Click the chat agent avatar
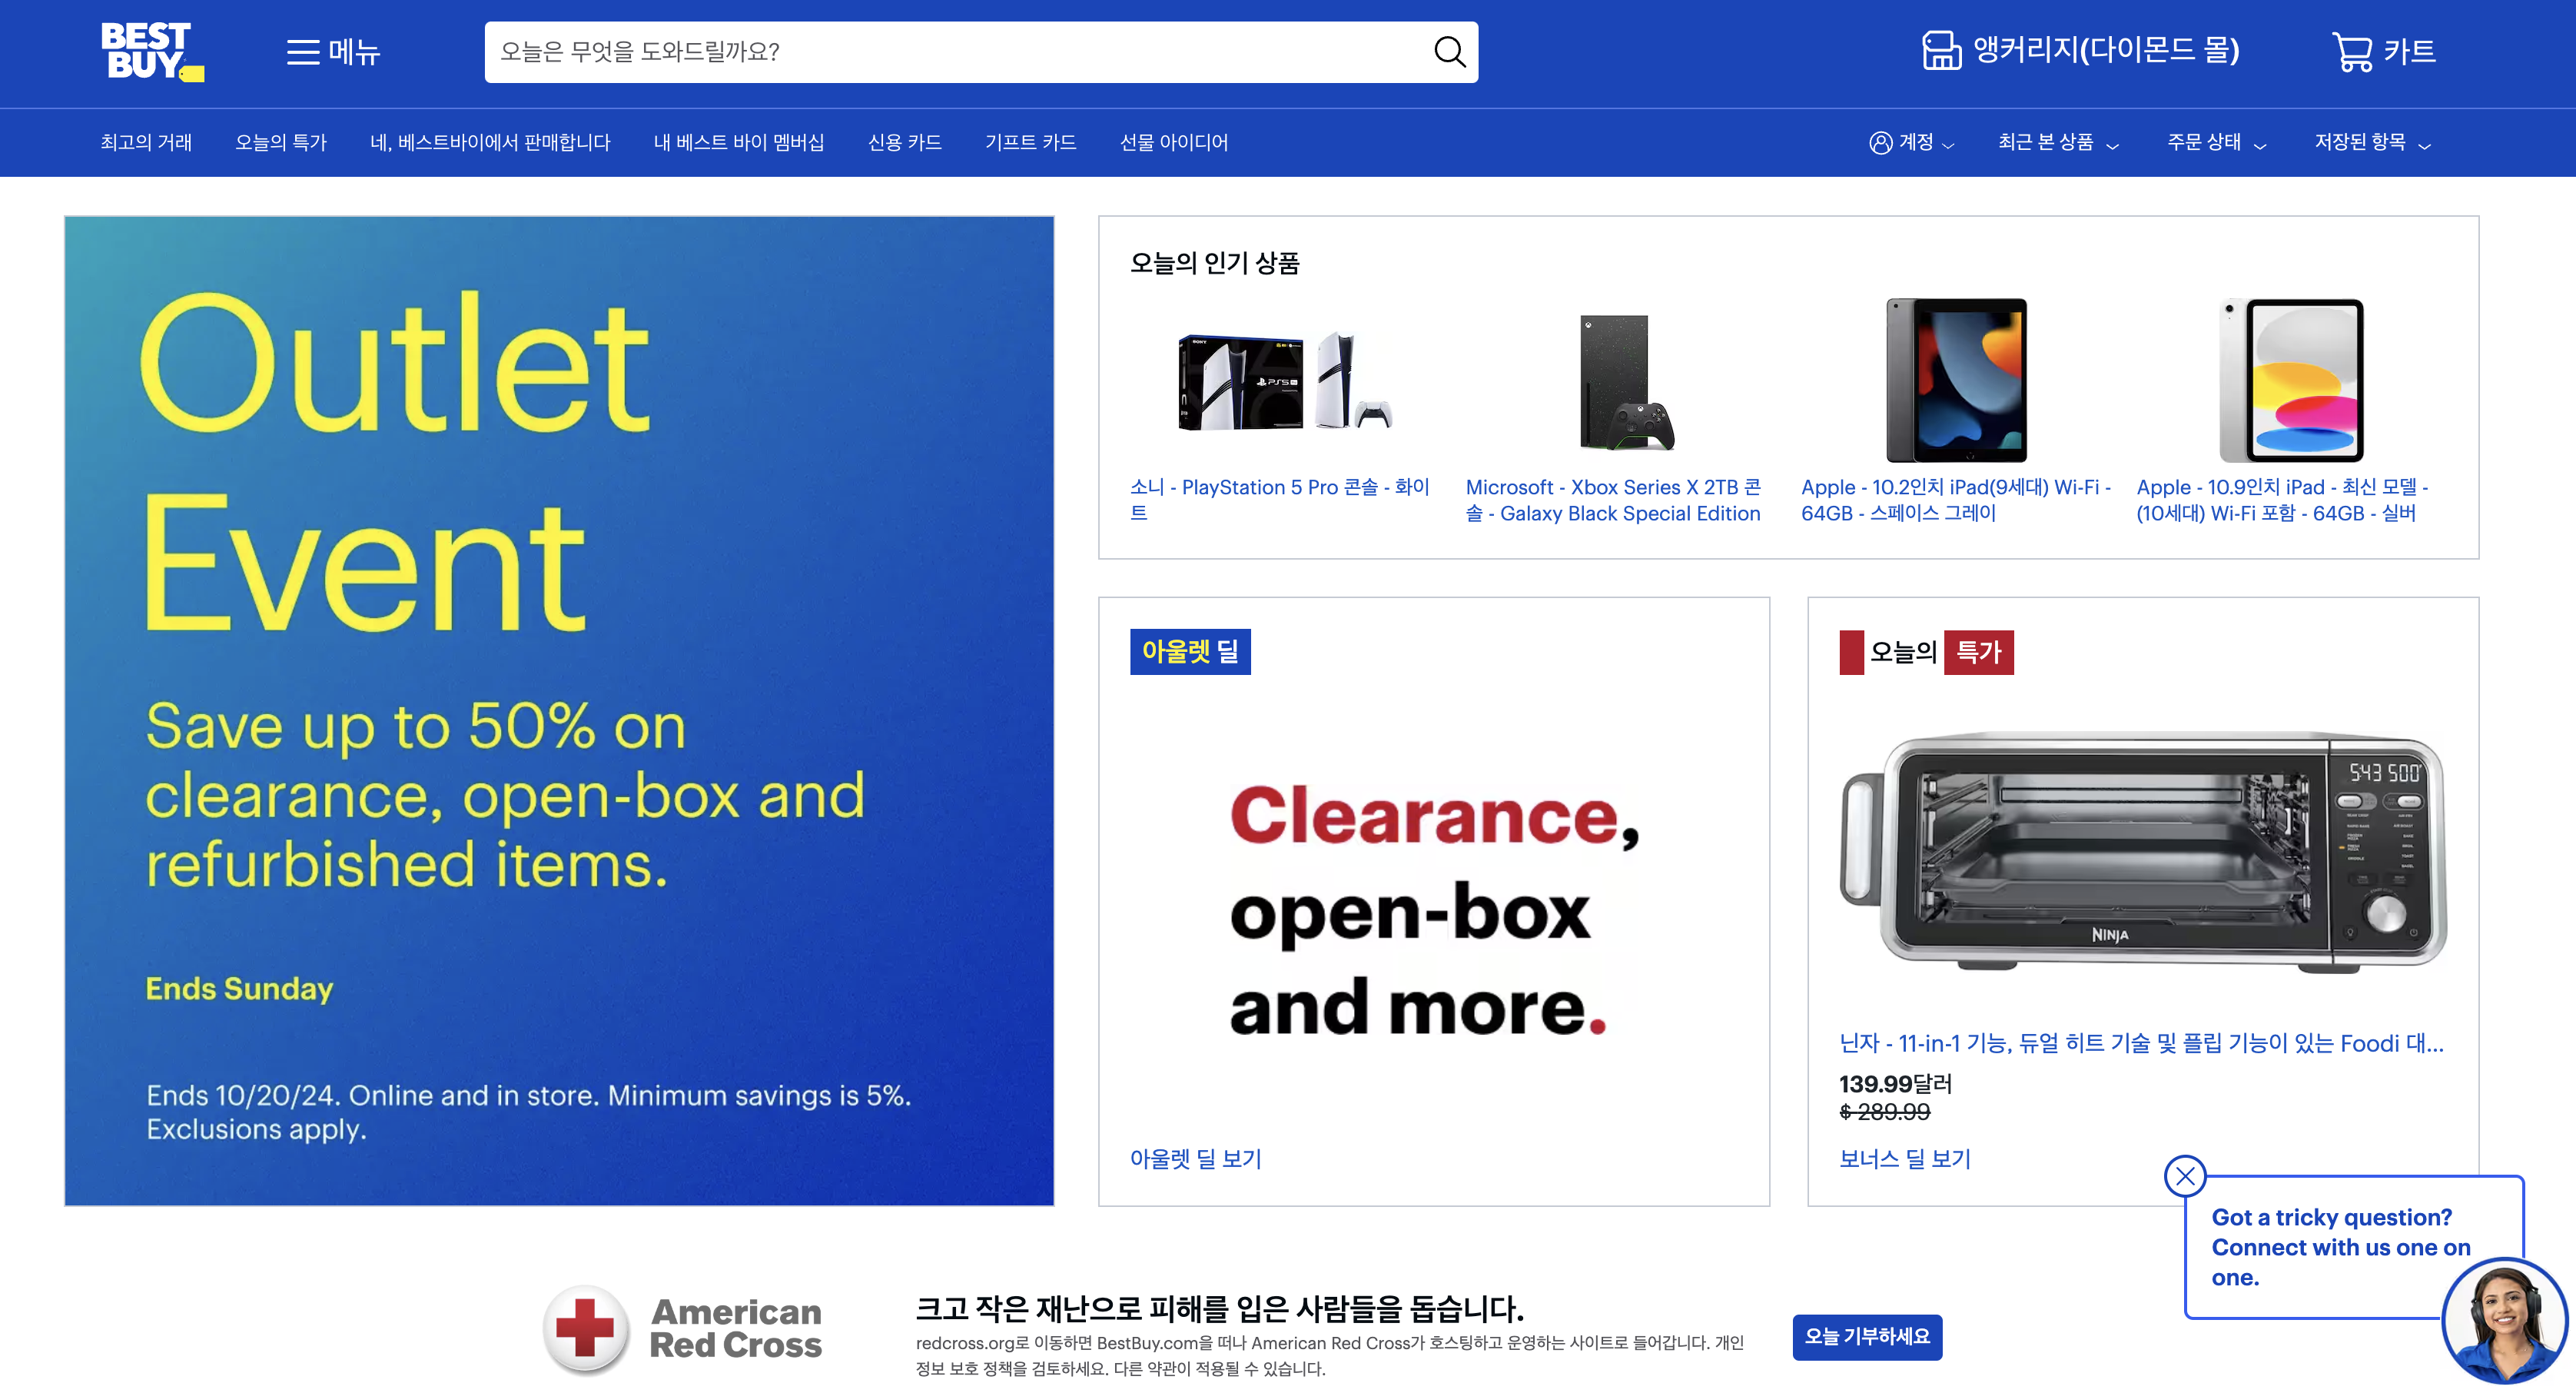Viewport: 2576px width, 1393px height. [2504, 1322]
